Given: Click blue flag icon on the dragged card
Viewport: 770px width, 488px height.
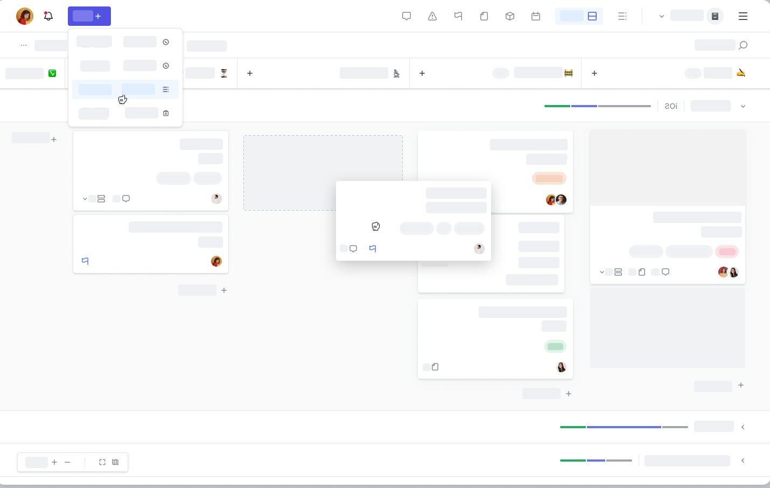Looking at the screenshot, I should 373,248.
